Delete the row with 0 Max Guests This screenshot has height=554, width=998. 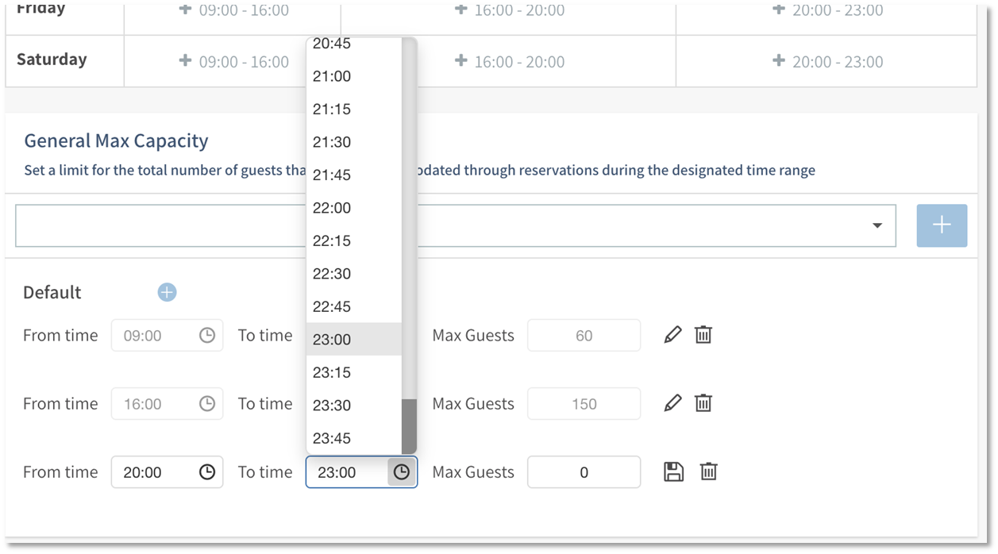707,471
